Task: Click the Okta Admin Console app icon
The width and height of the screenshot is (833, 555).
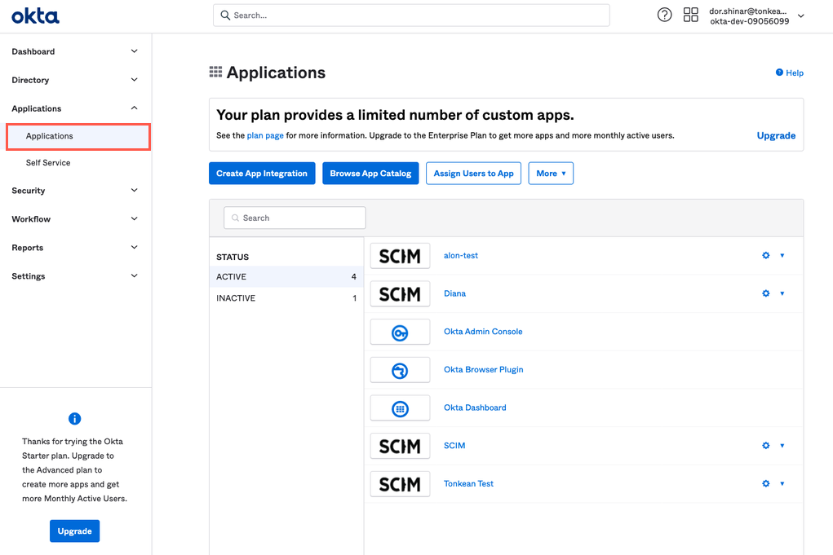Action: [x=400, y=332]
